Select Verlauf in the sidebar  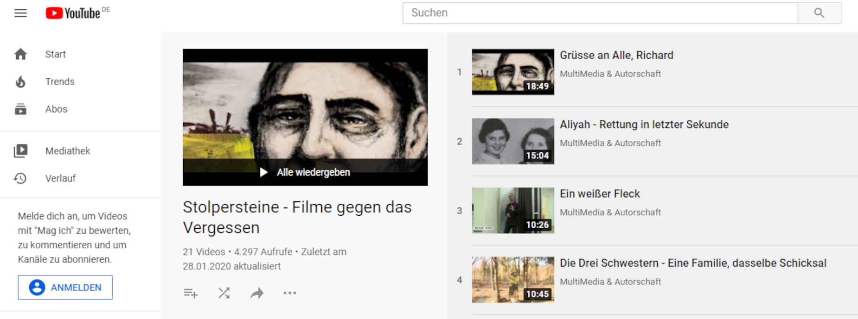pos(60,178)
